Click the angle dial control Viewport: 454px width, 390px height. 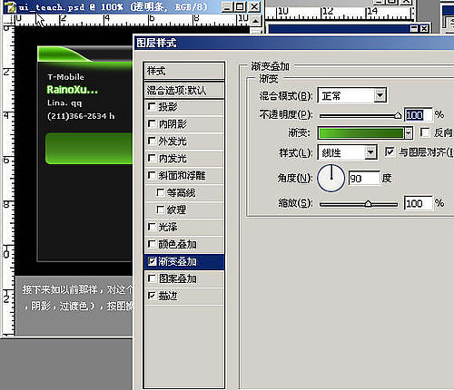331,179
